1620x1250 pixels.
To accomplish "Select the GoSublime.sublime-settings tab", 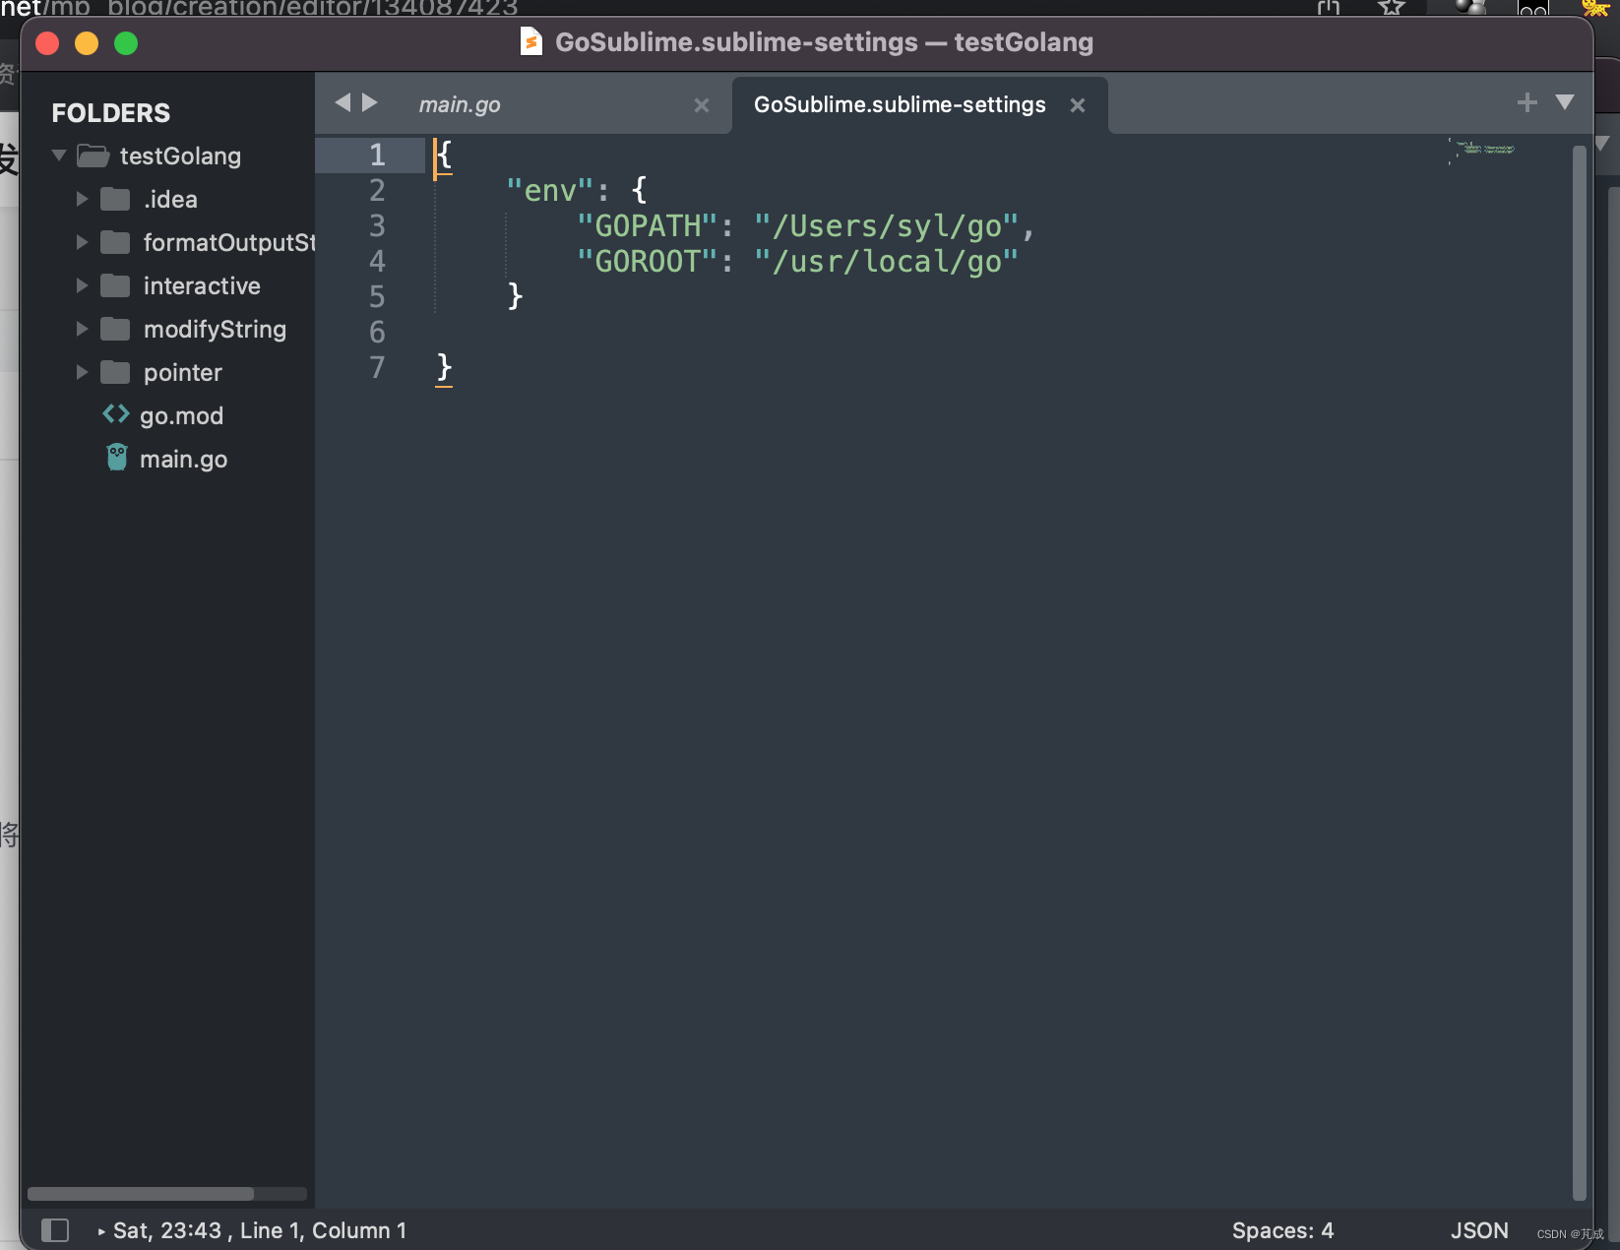I will point(898,104).
